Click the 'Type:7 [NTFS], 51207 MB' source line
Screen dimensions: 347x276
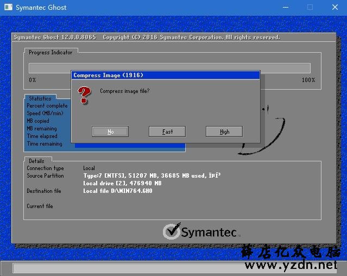tap(152, 175)
